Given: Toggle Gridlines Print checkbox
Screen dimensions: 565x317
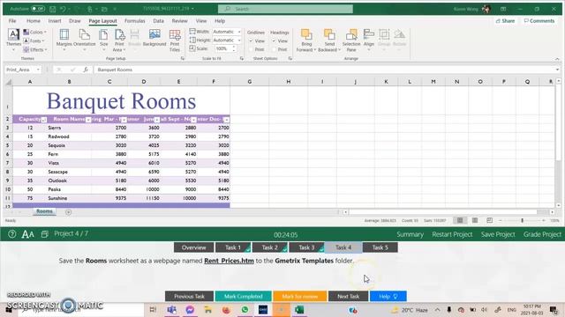Looking at the screenshot, I should click(x=251, y=49).
